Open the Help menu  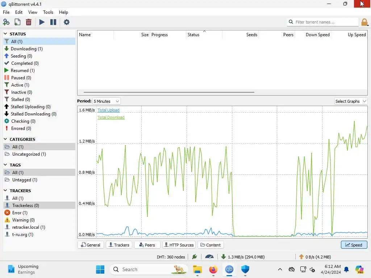point(63,12)
